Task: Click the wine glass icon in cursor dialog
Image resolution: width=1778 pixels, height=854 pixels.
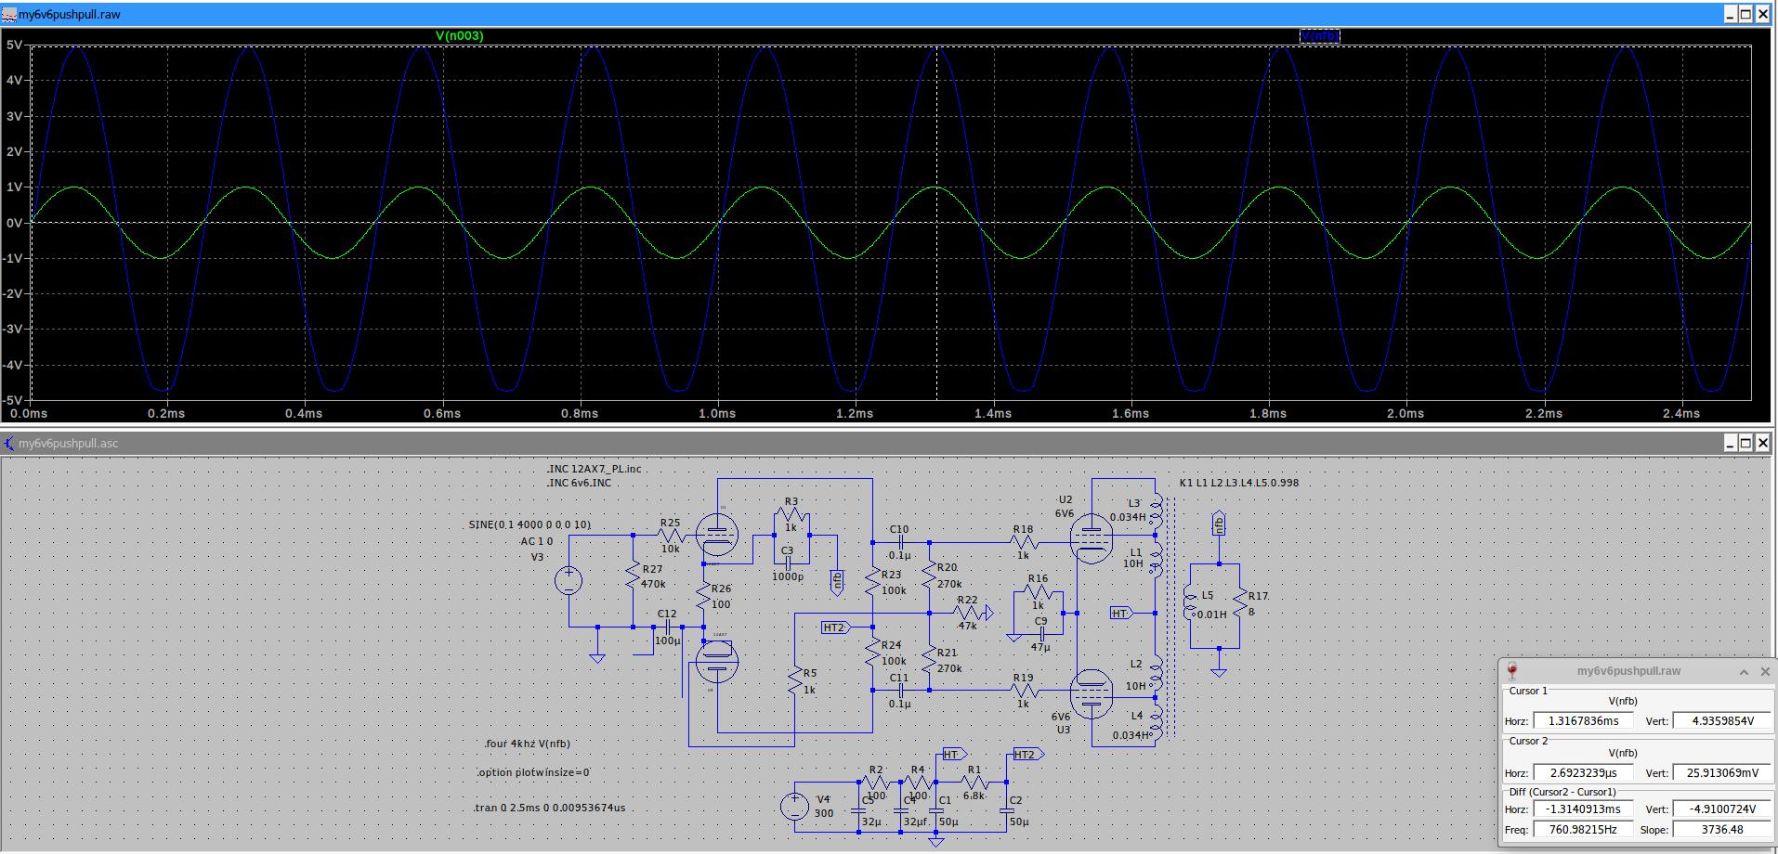Action: point(1512,671)
